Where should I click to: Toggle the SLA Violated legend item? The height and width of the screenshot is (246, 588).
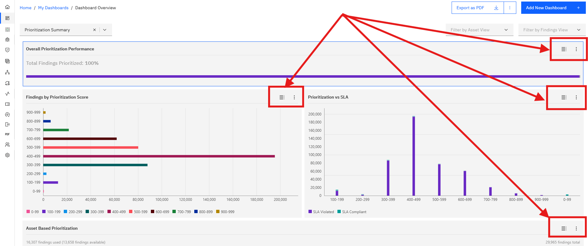tap(321, 212)
